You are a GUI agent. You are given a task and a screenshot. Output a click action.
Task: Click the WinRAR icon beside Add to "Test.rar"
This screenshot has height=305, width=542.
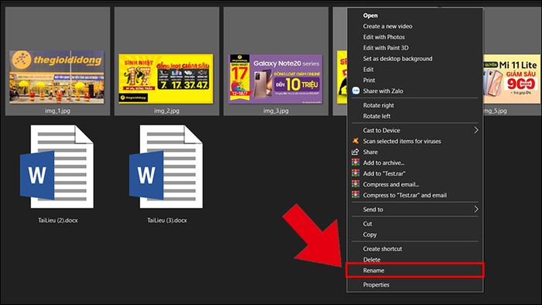point(355,173)
